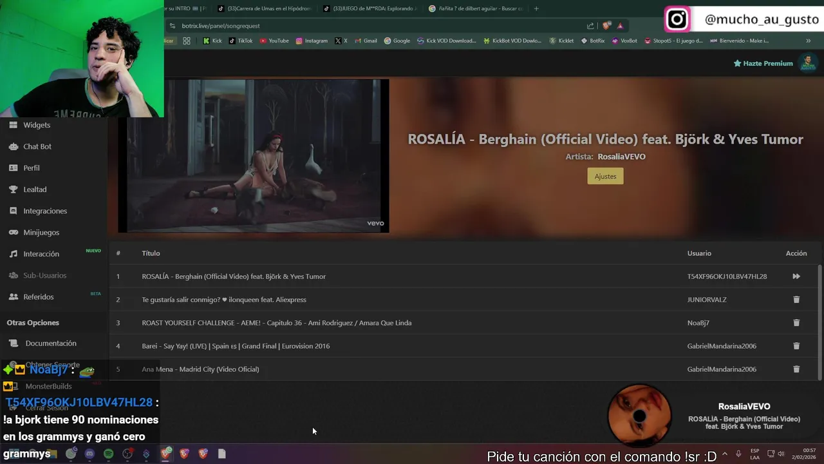Click the Chat Bot robot icon
Screen dimensions: 824x464
[x=13, y=146]
